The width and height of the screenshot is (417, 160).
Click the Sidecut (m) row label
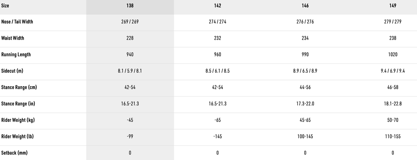click(x=13, y=71)
